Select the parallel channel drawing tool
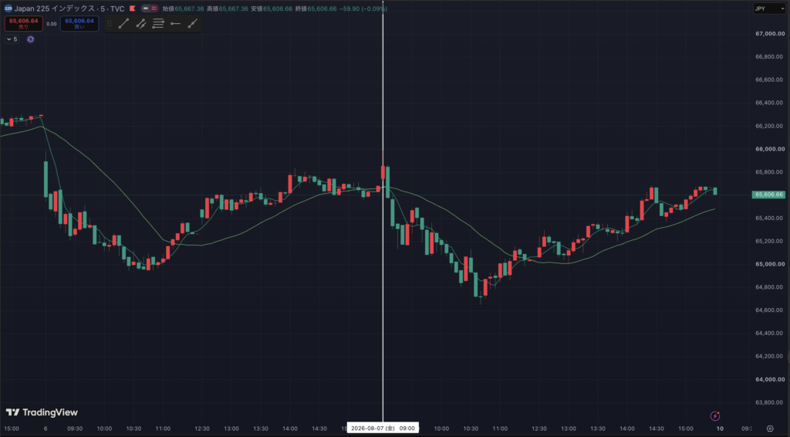 click(141, 24)
